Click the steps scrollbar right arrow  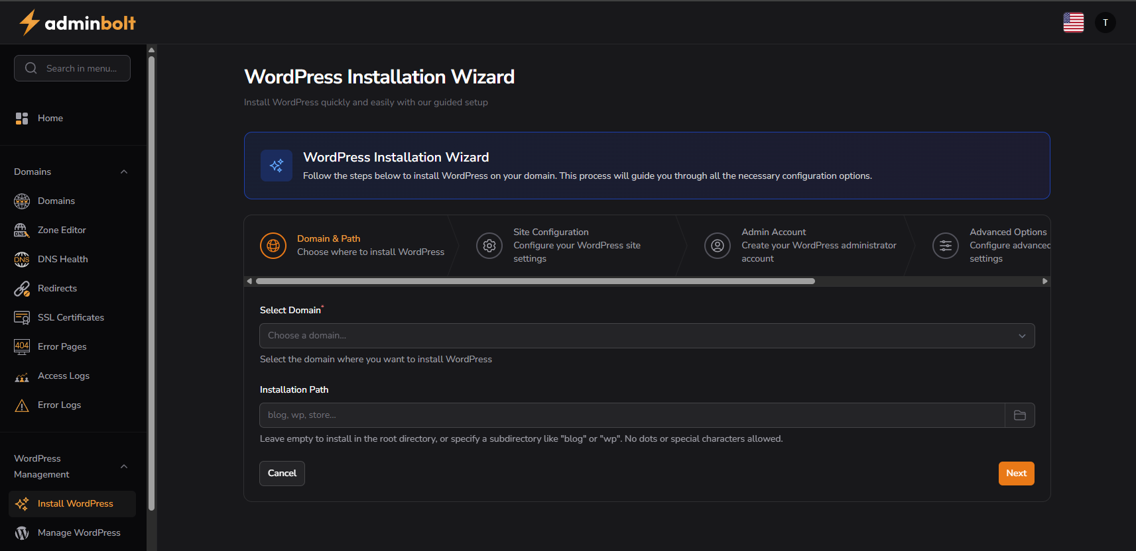click(1045, 281)
